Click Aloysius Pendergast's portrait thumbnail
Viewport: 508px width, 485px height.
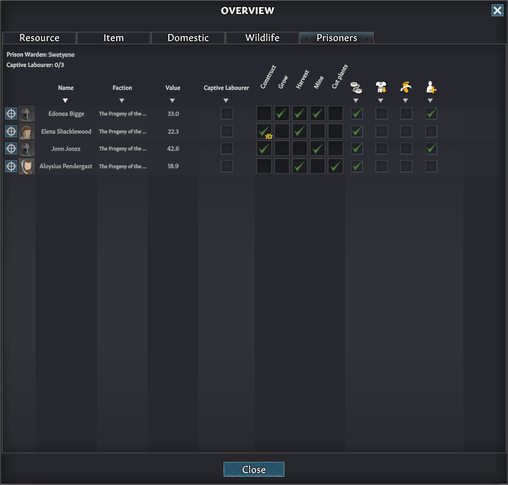[27, 166]
